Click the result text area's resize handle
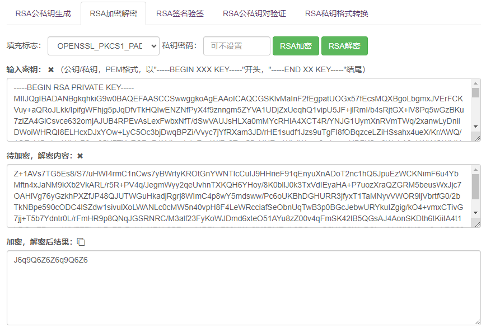486x332 pixels. click(477, 321)
